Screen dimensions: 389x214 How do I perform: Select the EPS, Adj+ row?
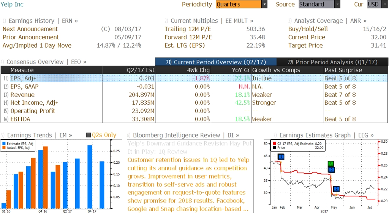click(194, 78)
